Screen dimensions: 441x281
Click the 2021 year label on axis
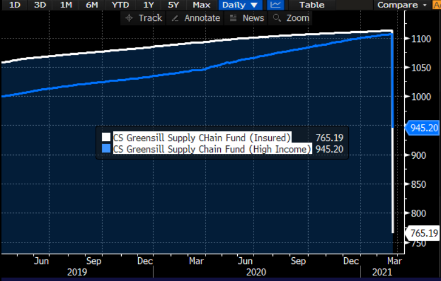[x=382, y=272]
